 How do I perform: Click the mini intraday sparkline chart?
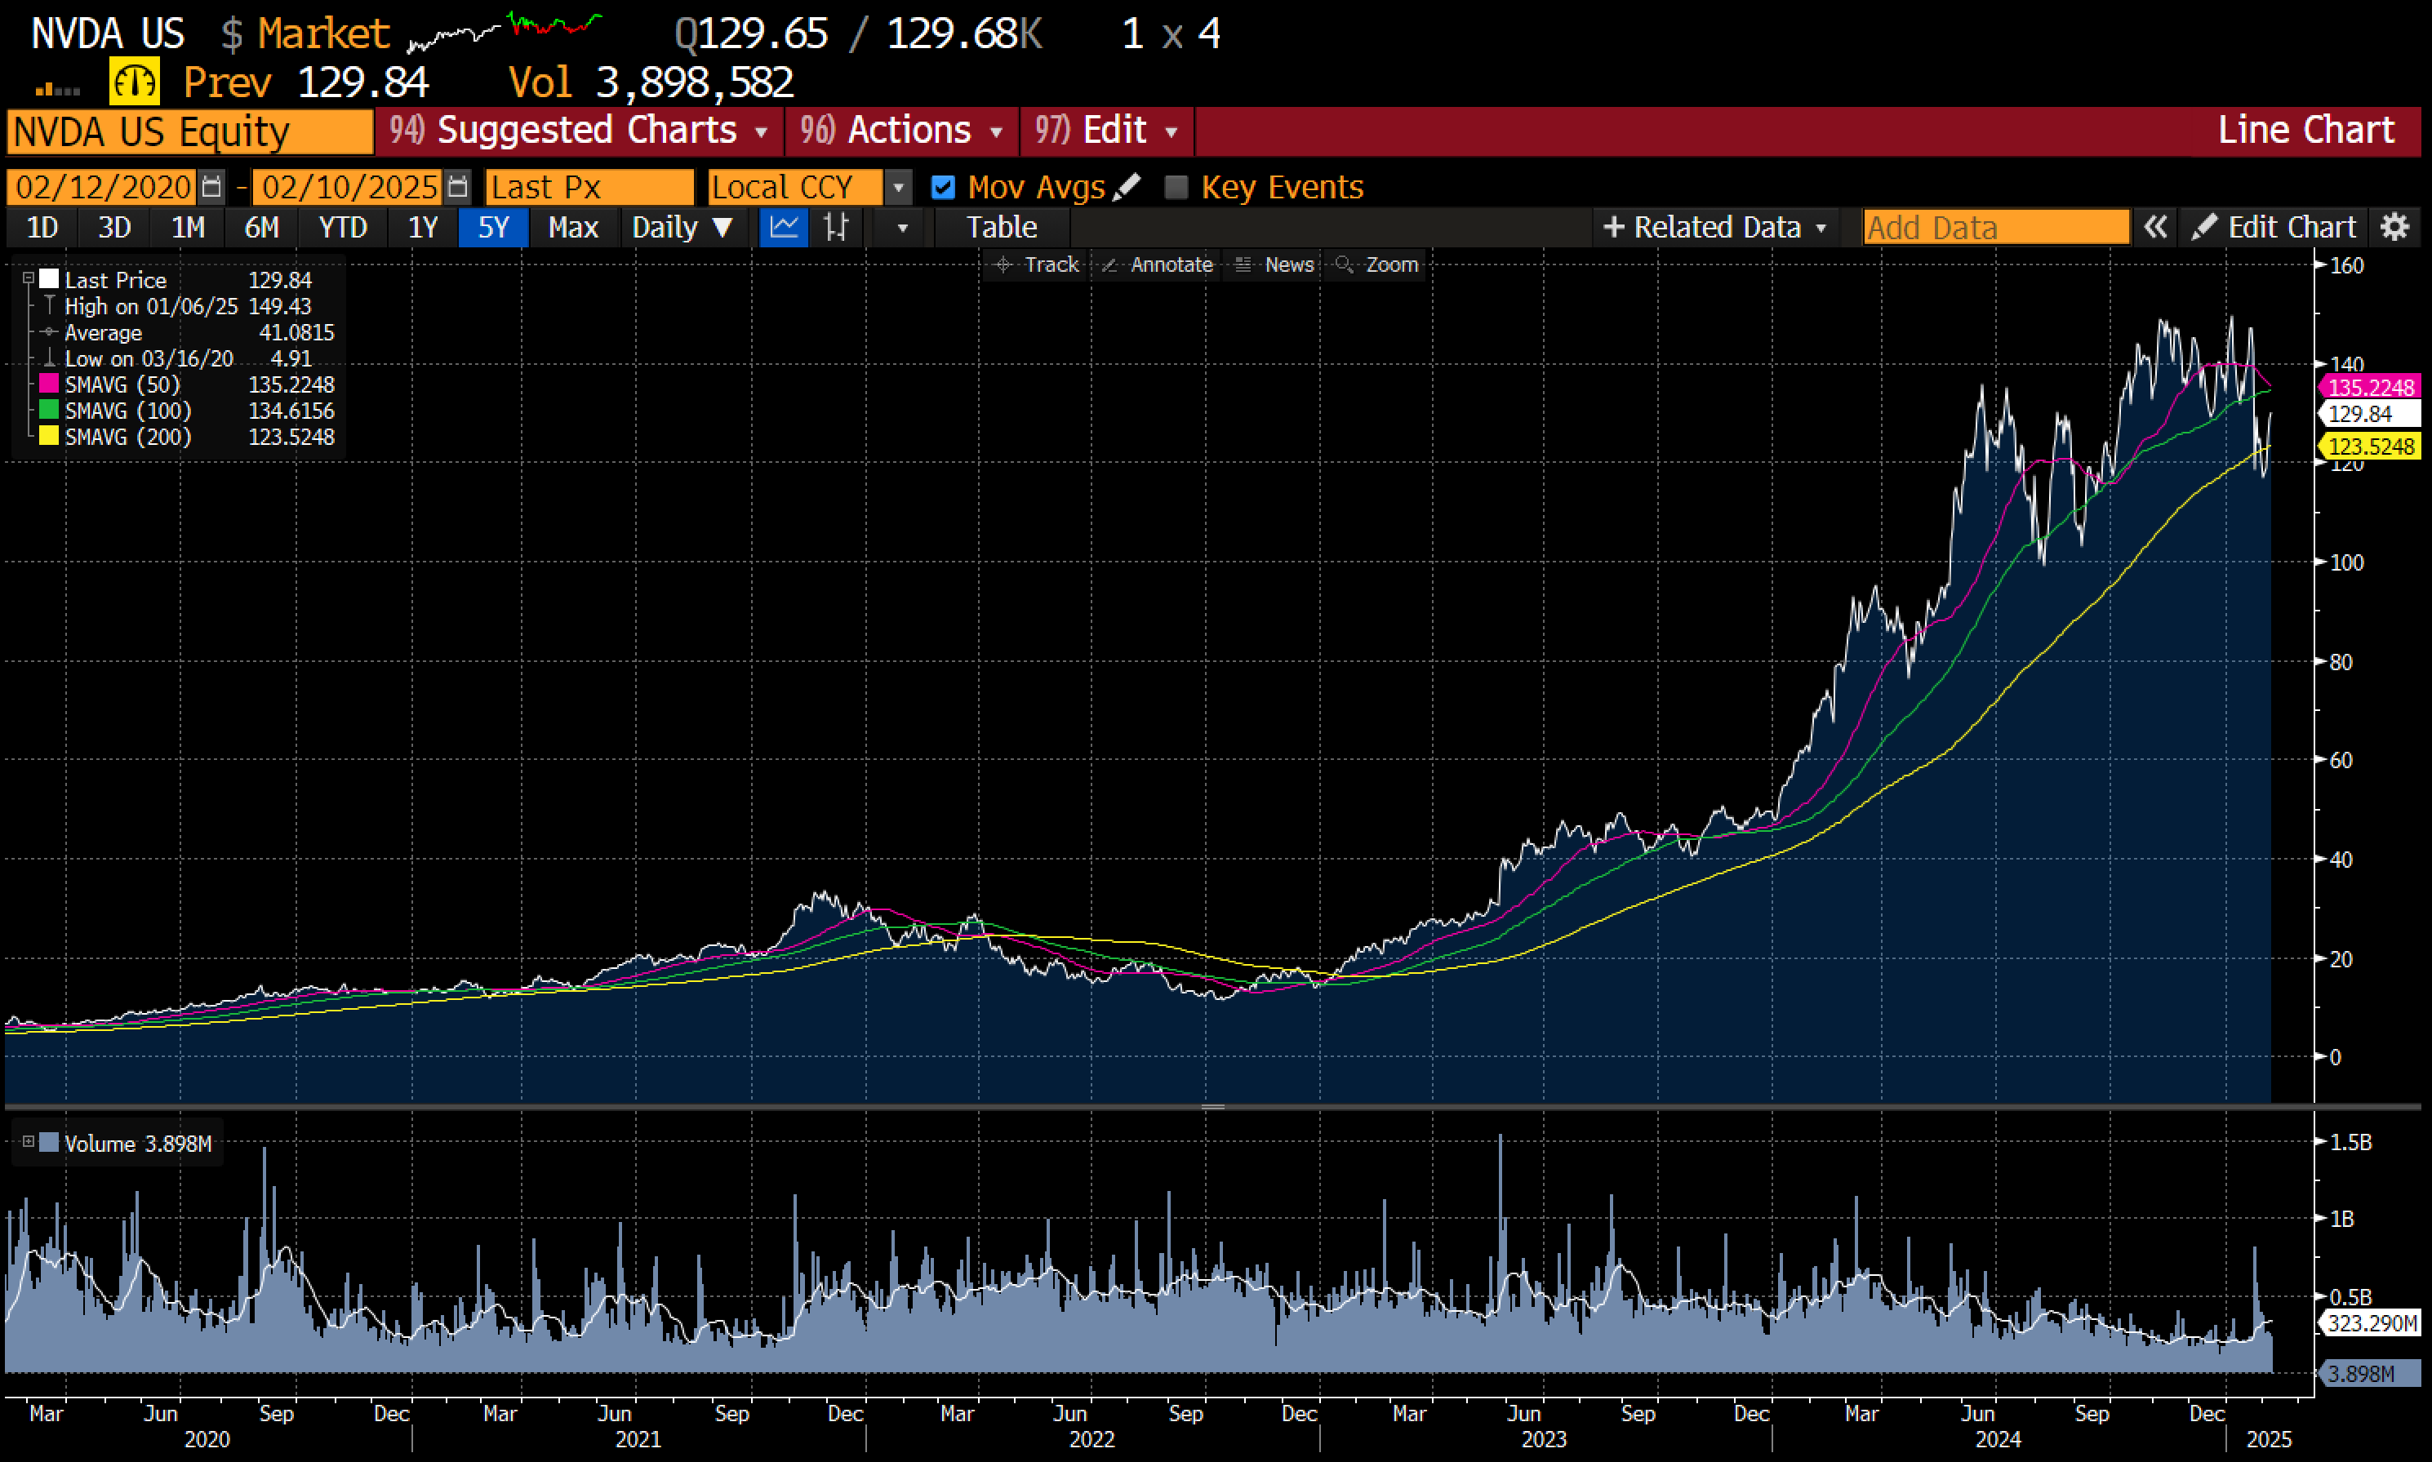[505, 32]
